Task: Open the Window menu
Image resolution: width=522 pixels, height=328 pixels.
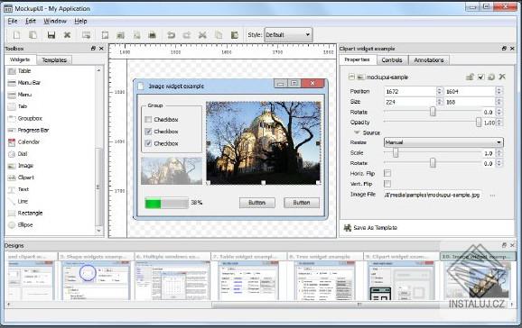Action: click(55, 21)
